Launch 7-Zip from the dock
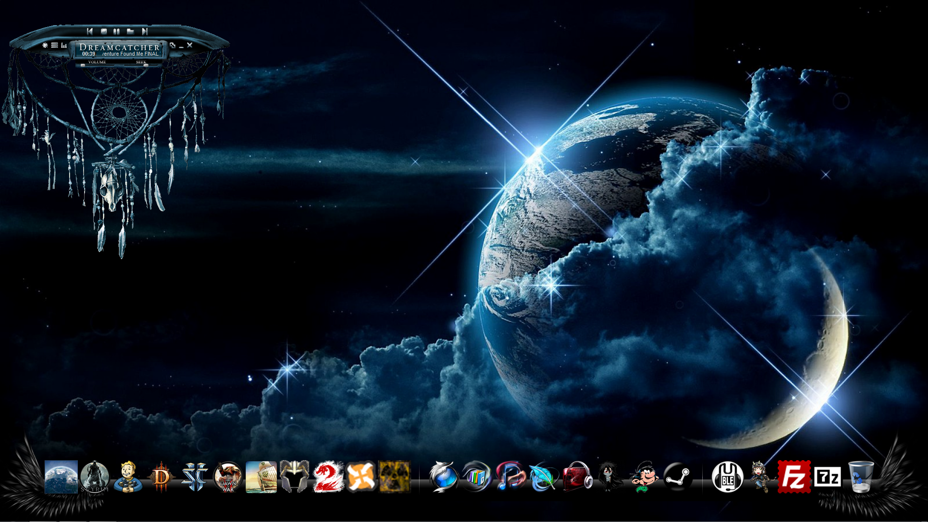 click(x=827, y=477)
